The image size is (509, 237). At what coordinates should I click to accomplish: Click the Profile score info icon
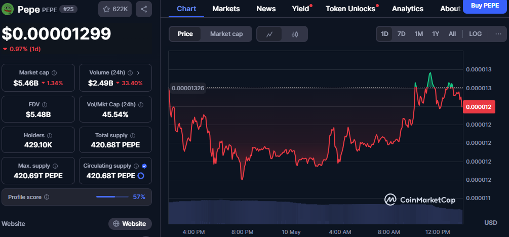tap(47, 197)
